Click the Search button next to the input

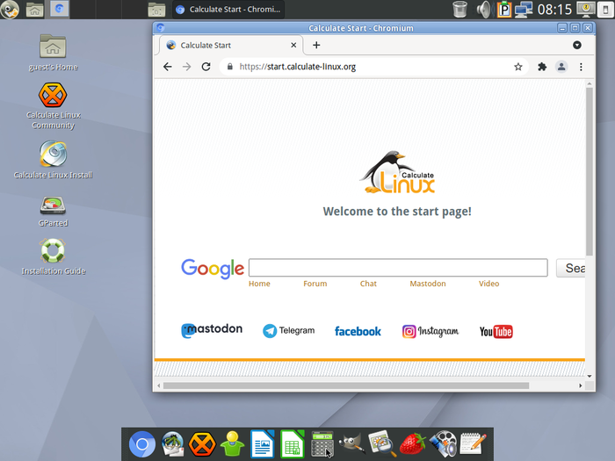tap(571, 268)
